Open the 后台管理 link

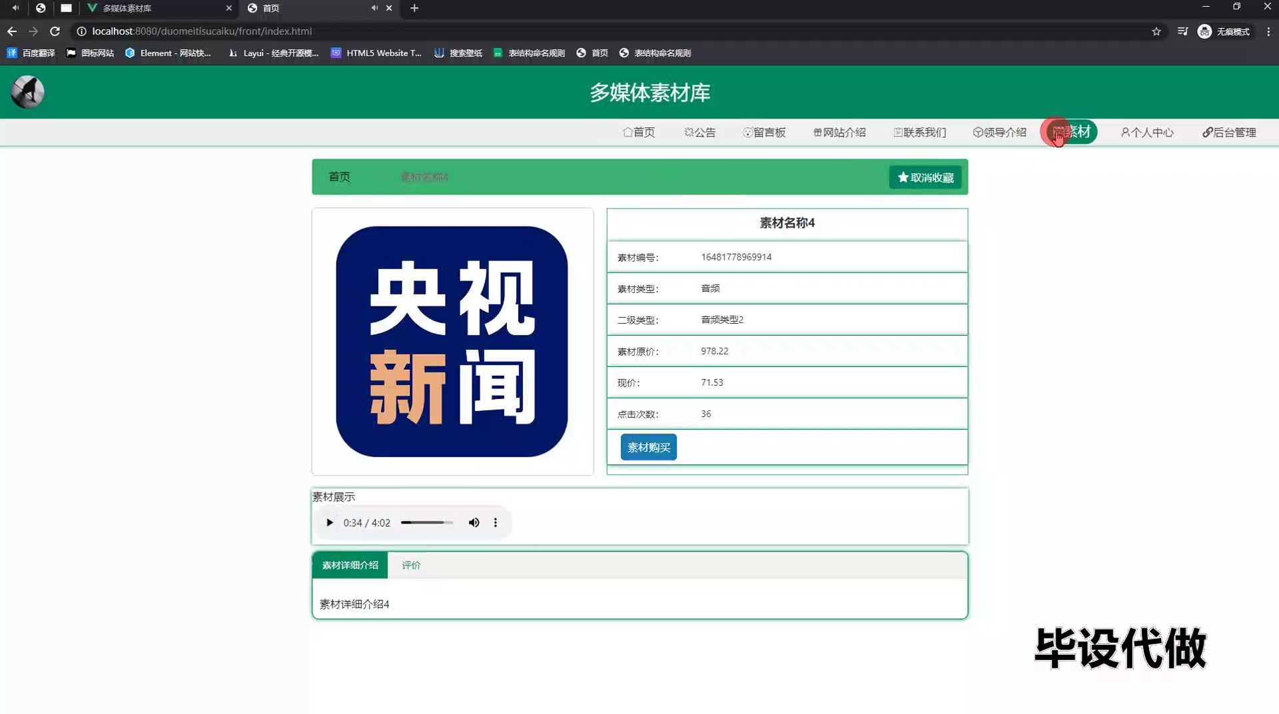(x=1229, y=132)
